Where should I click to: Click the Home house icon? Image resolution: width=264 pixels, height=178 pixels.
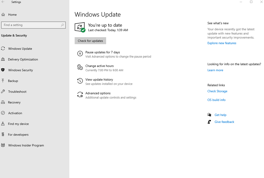[x=3, y=15]
